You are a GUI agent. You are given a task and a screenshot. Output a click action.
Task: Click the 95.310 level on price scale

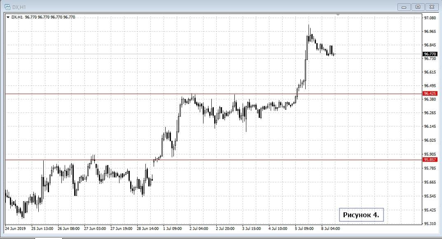point(430,224)
